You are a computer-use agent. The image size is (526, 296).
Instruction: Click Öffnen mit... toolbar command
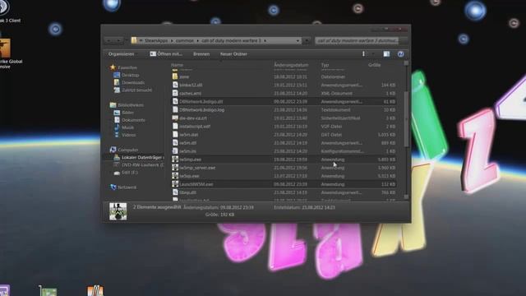(166, 54)
